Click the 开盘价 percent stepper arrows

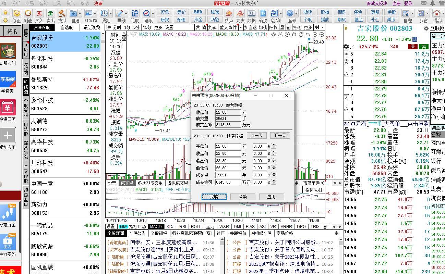[x=274, y=146]
